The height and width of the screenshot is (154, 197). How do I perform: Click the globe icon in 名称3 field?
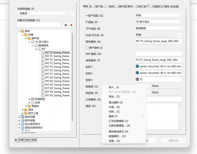click(137, 79)
